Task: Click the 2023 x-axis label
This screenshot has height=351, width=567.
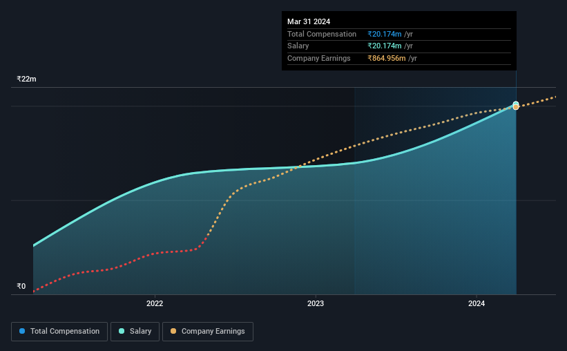Action: [316, 303]
